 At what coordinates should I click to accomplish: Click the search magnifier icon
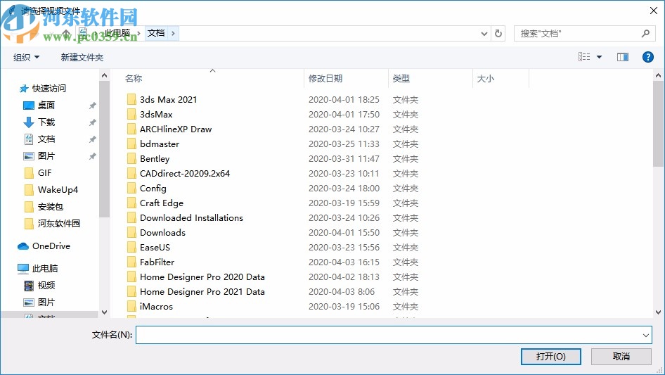point(645,33)
